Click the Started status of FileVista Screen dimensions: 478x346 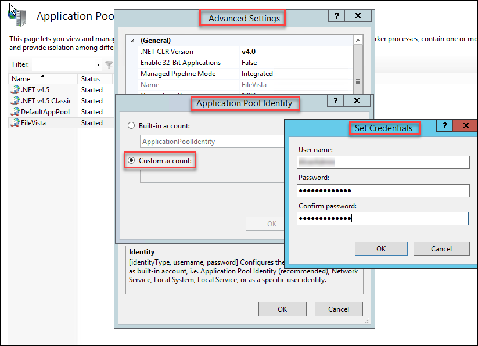click(92, 122)
